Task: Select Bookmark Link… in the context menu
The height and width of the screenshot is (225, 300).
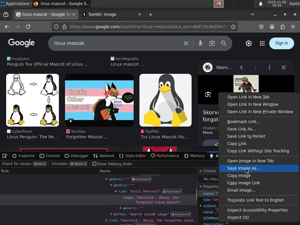Action: pos(259,122)
